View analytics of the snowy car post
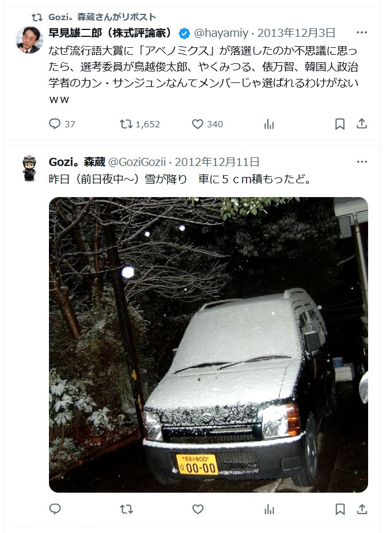 click(x=268, y=509)
